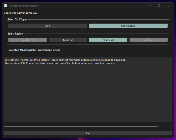176x140 pixels.
Task: Select the ATV trail type
Action: tap(48, 26)
